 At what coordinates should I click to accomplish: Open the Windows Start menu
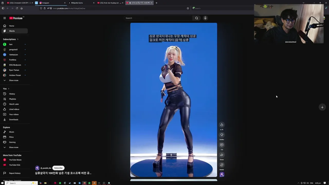[2, 183]
